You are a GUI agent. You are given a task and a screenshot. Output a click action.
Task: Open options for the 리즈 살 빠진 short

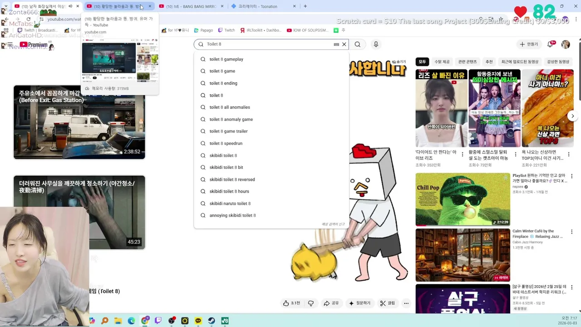[x=463, y=154]
